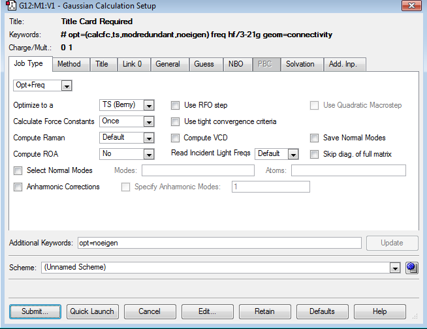Enable Select Normal Modes checkbox

(x=18, y=171)
